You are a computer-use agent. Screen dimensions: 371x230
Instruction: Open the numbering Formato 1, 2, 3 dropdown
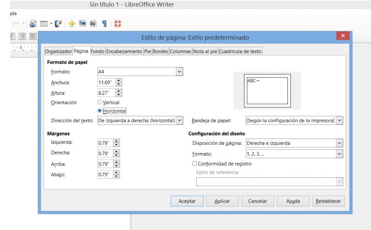click(339, 154)
